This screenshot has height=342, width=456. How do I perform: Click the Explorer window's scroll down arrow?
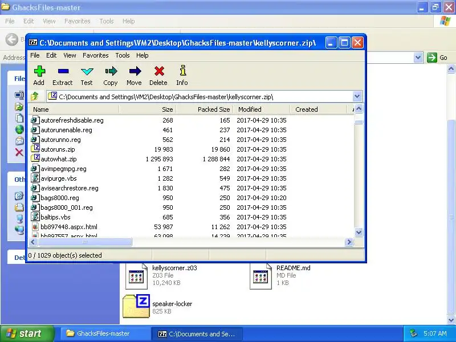click(x=451, y=320)
